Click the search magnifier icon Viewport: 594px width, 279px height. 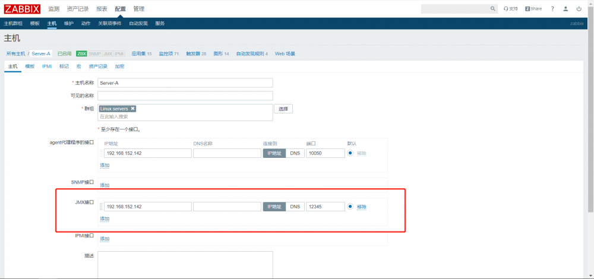[493, 9]
